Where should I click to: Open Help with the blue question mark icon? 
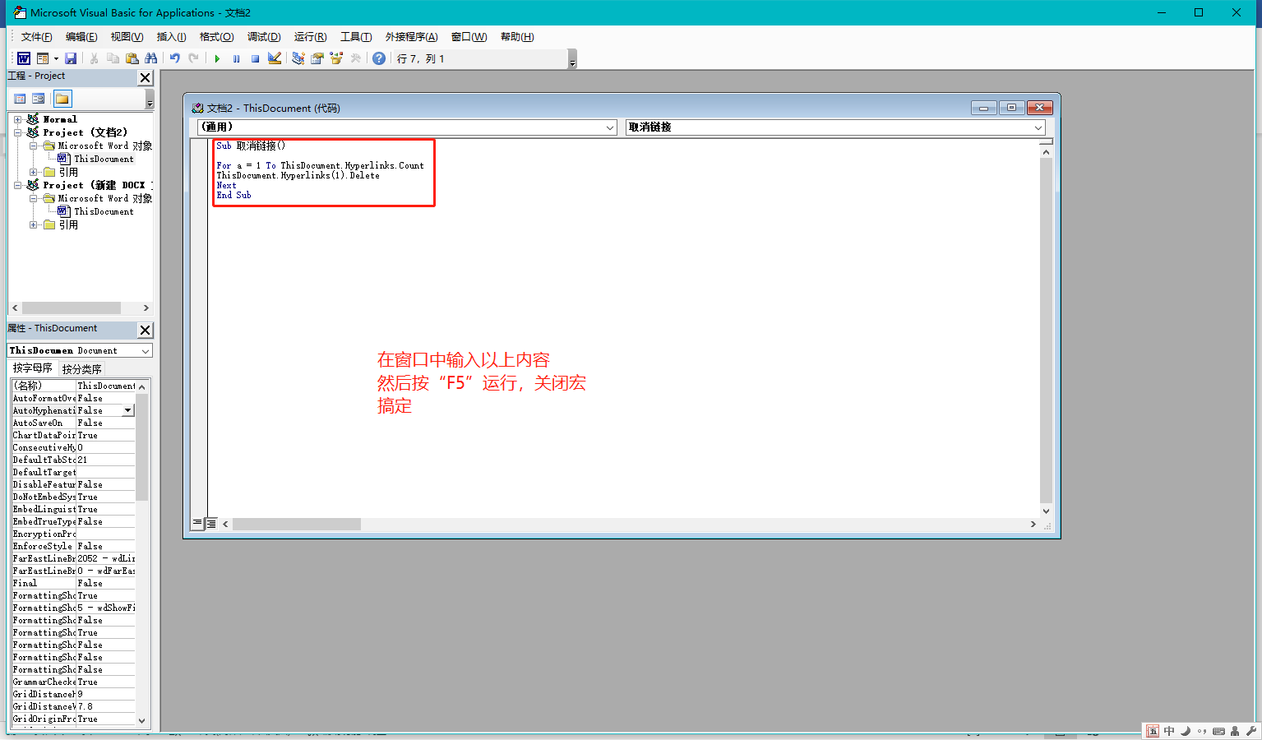378,58
